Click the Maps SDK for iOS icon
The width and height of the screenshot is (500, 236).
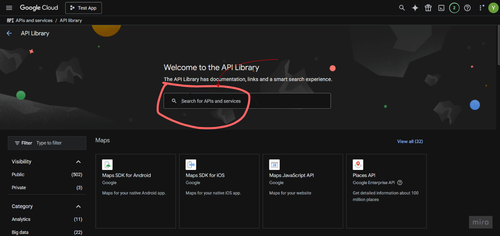click(191, 165)
